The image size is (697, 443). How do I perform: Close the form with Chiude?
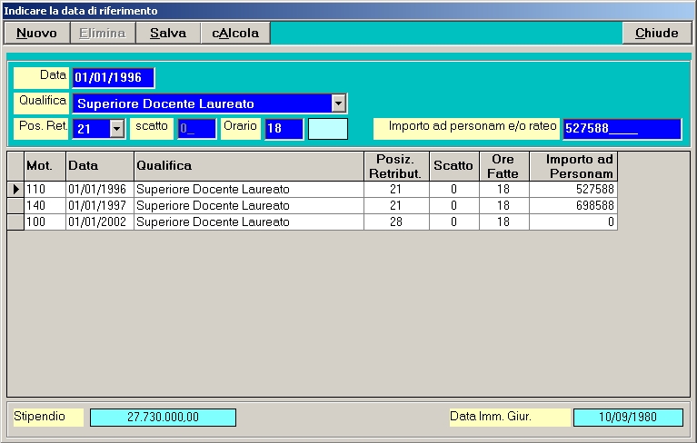pos(657,34)
